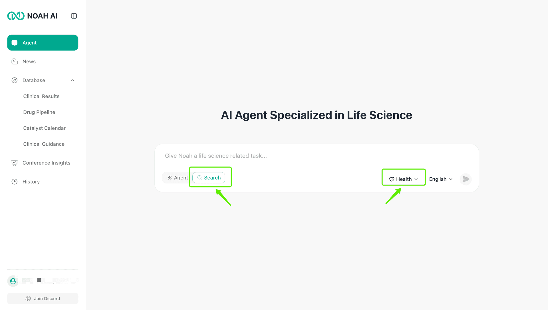Click the send message arrow icon

coord(466,179)
